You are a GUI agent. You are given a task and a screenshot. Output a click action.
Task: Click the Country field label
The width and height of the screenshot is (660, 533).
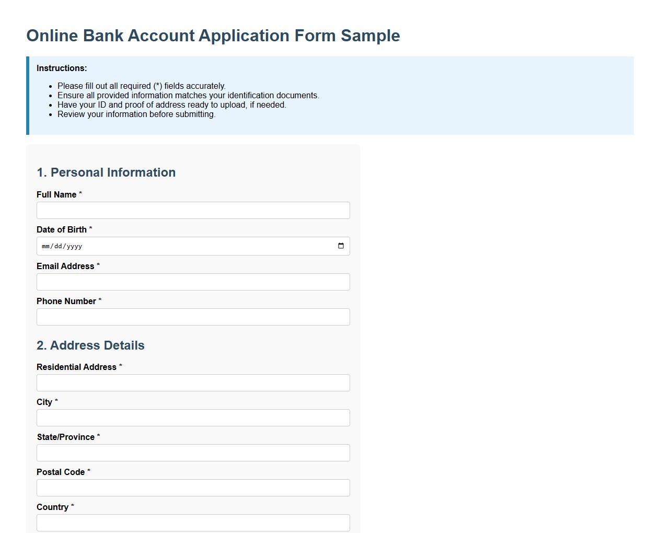pyautogui.click(x=51, y=507)
